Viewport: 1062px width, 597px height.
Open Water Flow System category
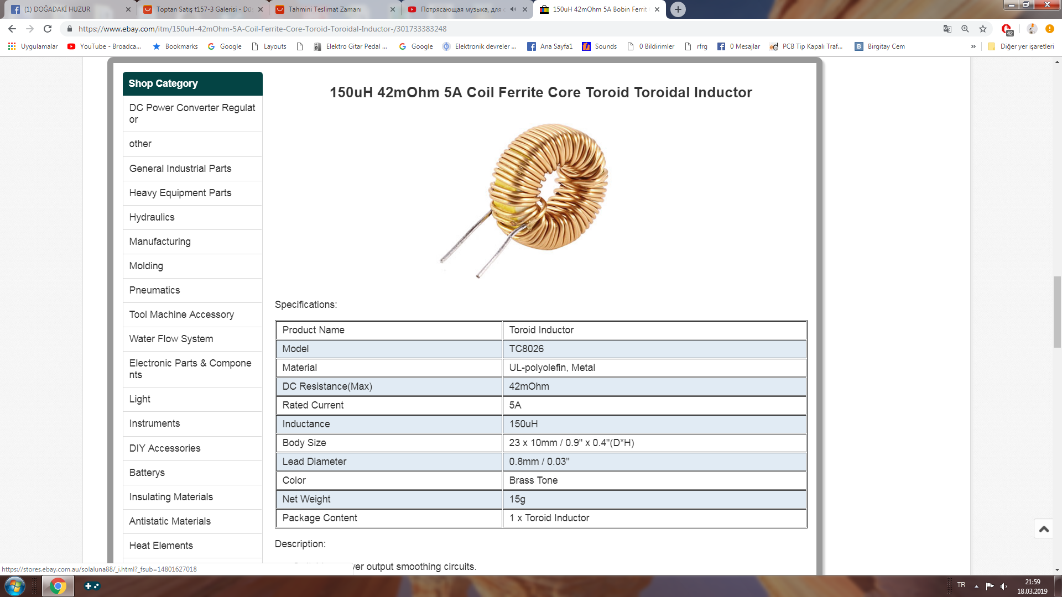point(192,339)
